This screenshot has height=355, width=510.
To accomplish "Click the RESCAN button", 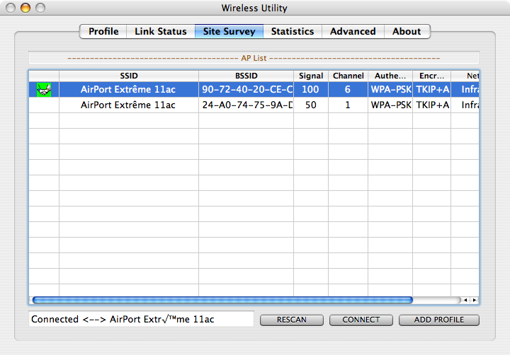I will pyautogui.click(x=292, y=320).
